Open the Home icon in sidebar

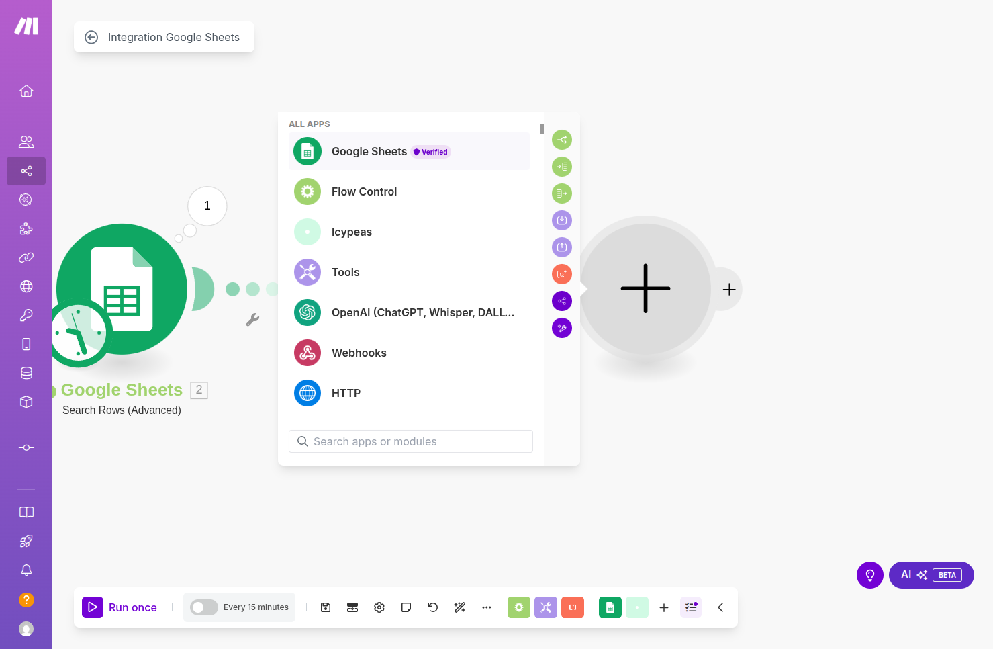26,91
